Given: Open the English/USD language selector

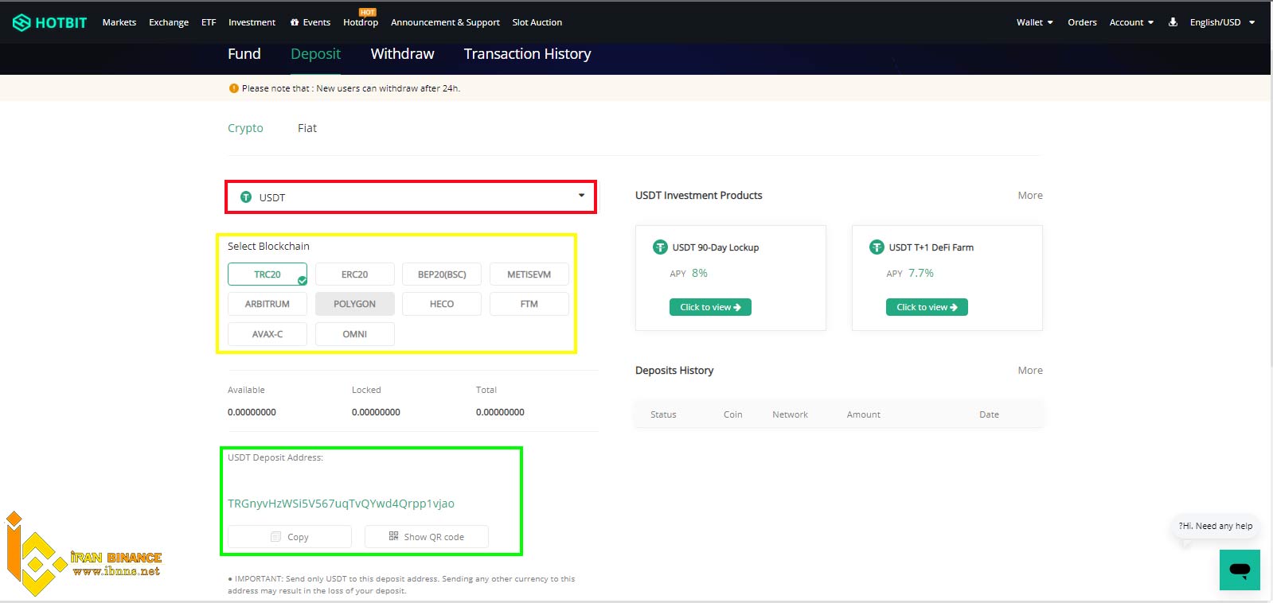Looking at the screenshot, I should (x=1222, y=22).
